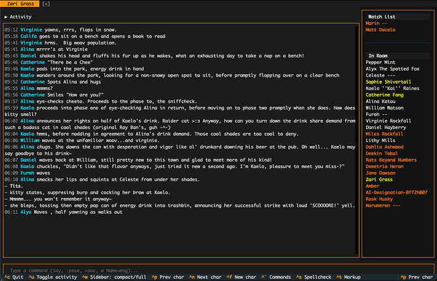Click the [+] new tab icon
The width and height of the screenshot is (437, 281).
tap(46, 4)
